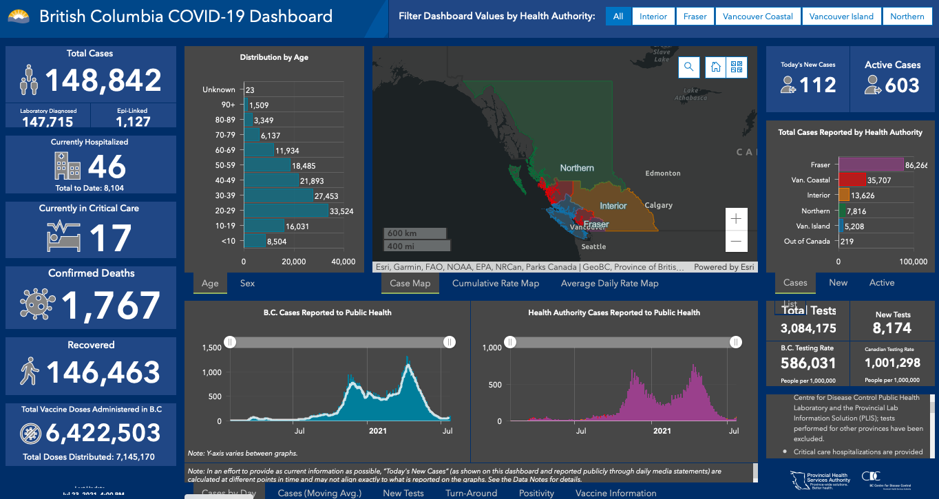Filter dashboard by Vancouver Coastal

point(758,17)
